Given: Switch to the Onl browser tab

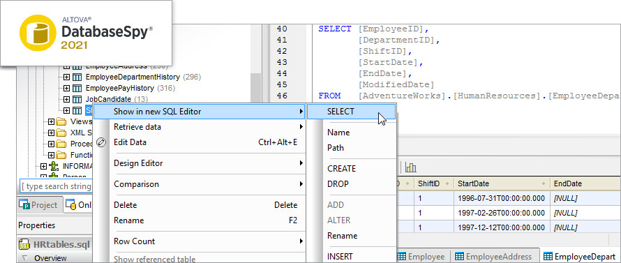Looking at the screenshot, I should click(78, 205).
